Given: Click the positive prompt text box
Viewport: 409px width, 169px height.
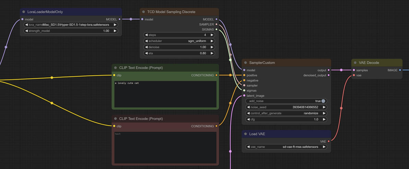Looking at the screenshot, I should tap(165, 94).
